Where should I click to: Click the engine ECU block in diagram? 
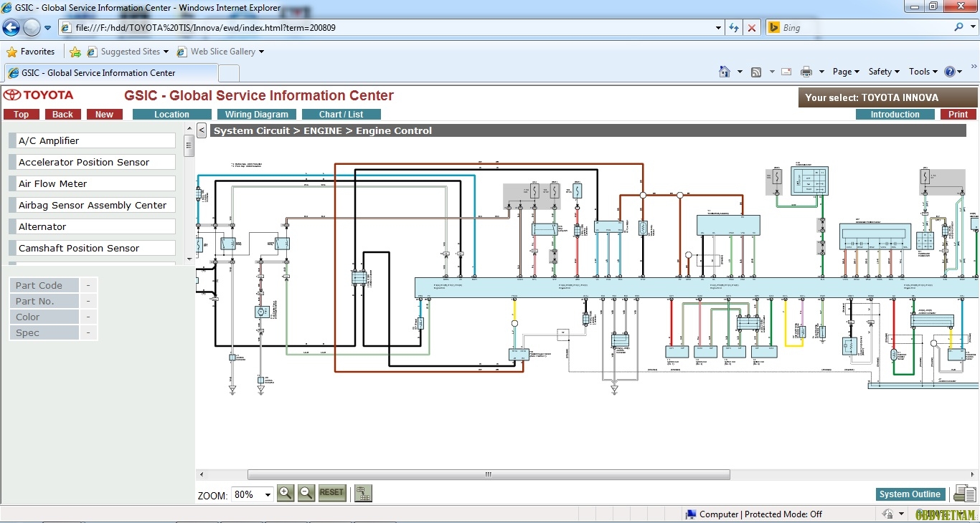coord(697,288)
